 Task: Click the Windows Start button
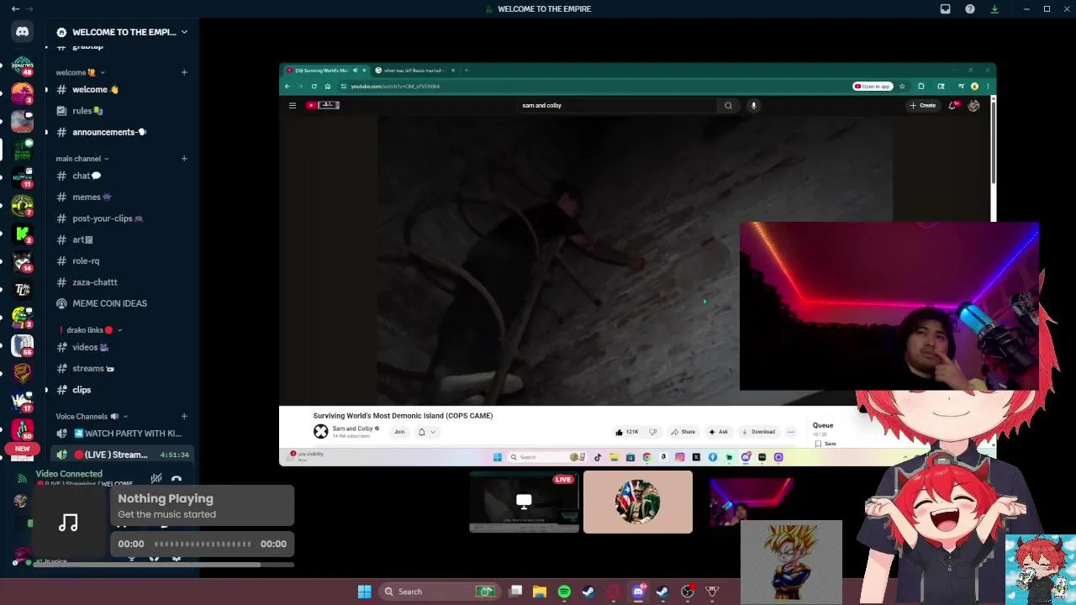pyautogui.click(x=365, y=592)
